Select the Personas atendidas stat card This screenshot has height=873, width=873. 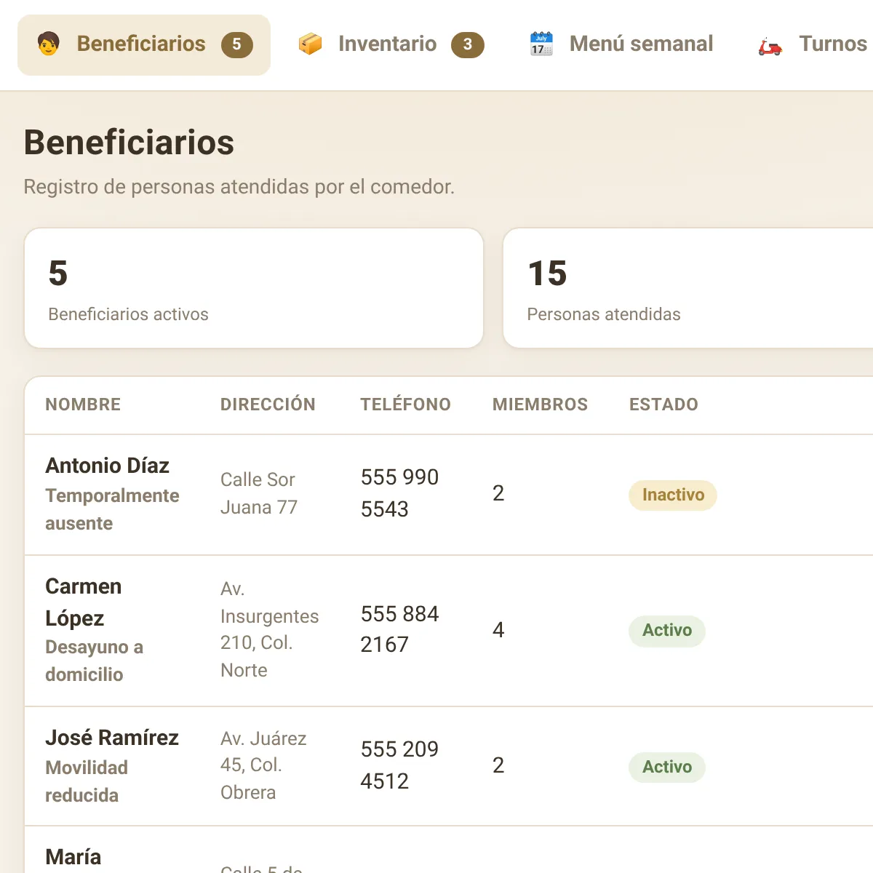[688, 288]
